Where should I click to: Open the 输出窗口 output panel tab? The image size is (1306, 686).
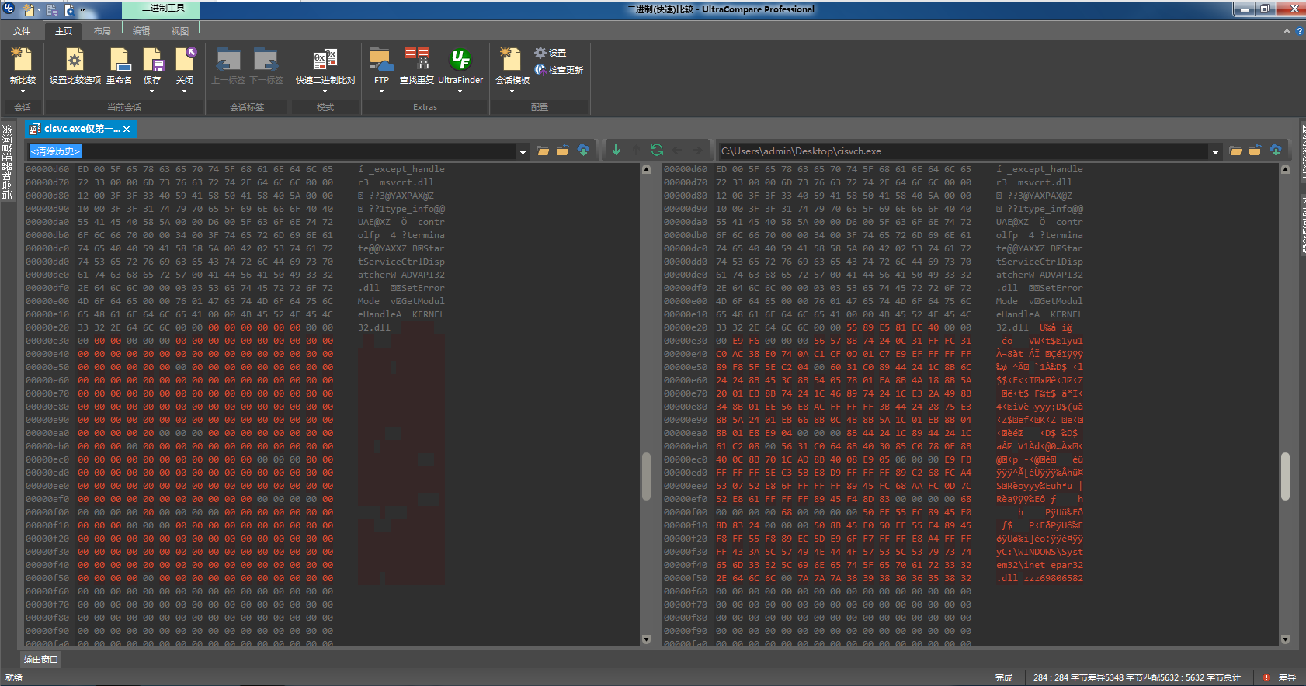(40, 659)
